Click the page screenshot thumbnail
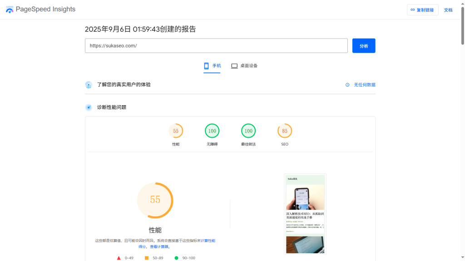Image resolution: width=465 pixels, height=261 pixels. pos(305,214)
